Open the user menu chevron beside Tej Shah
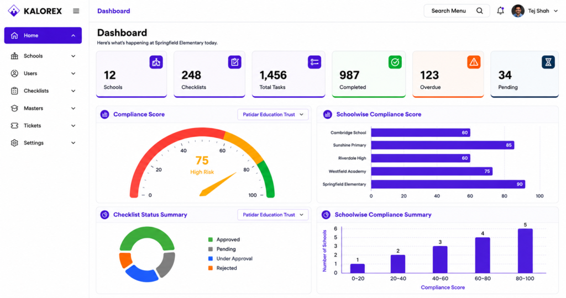Screen dimensions: 566x298 [556, 11]
